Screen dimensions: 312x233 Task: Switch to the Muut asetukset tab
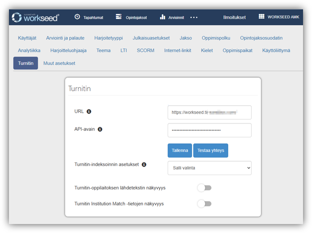coord(59,63)
